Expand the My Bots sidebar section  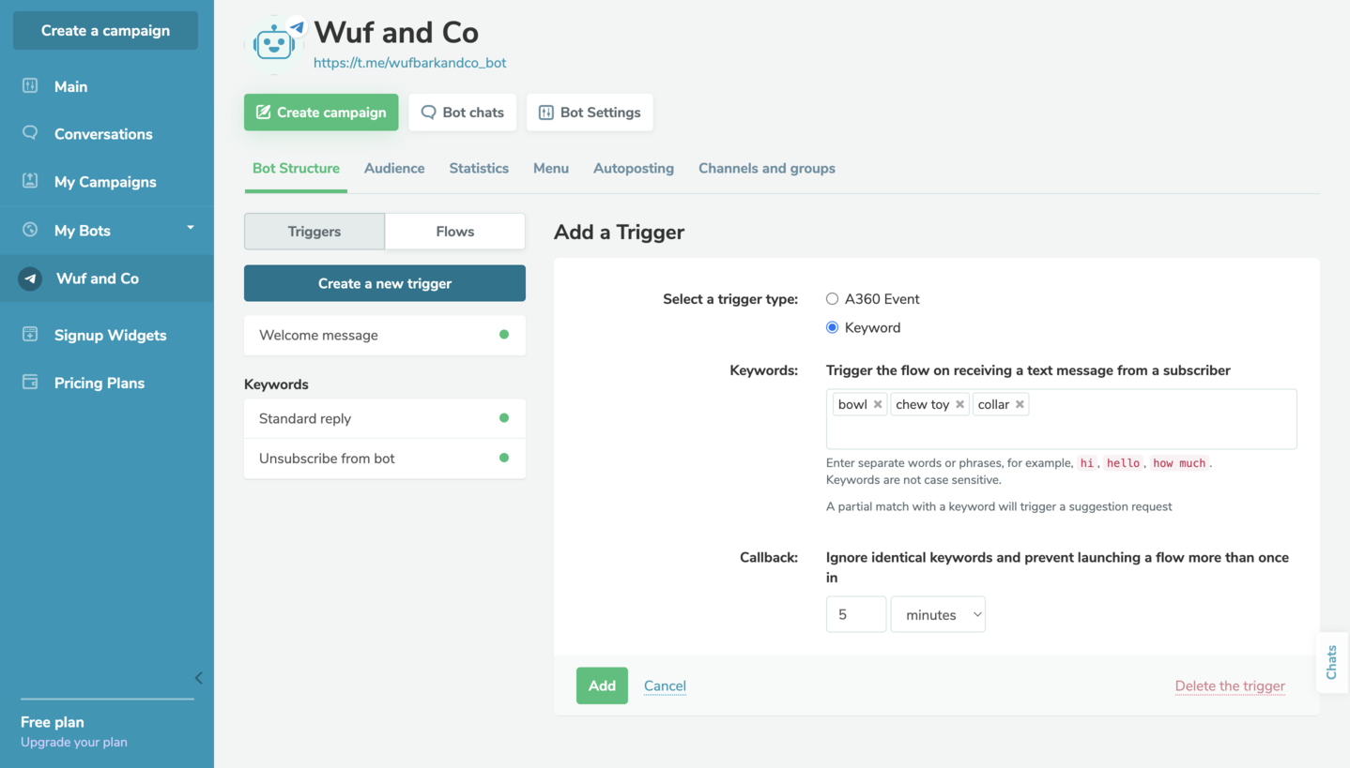(190, 229)
